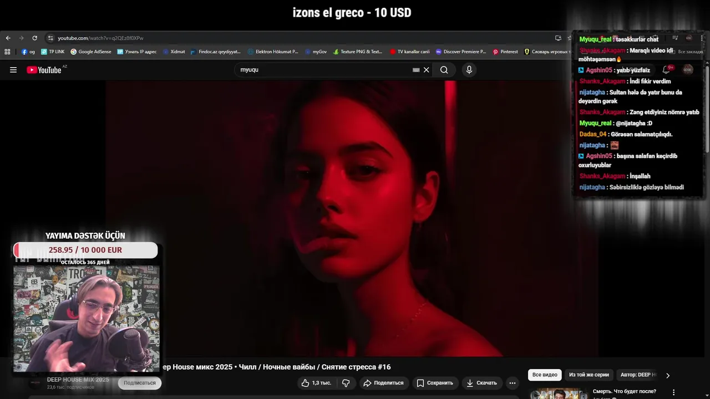Open the DEEP HOUSE MIX channel avatar

coord(35,383)
